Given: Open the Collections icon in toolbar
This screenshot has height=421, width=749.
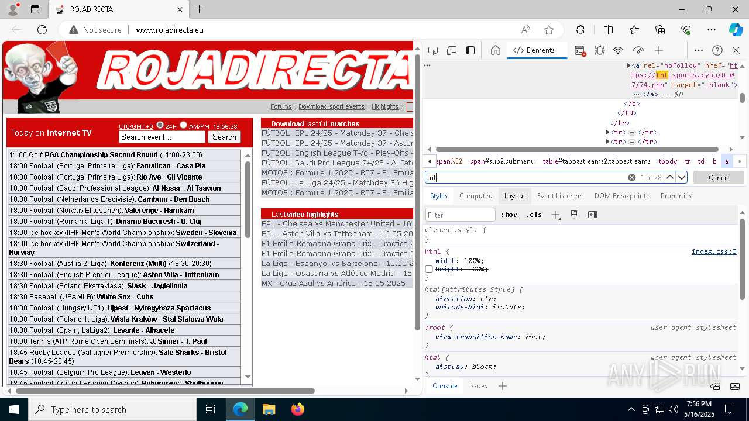Looking at the screenshot, I should (x=660, y=30).
